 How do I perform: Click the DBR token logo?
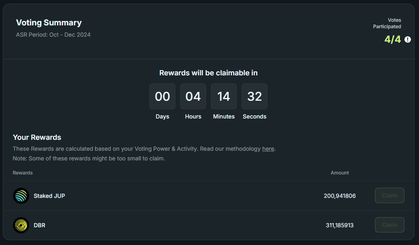pyautogui.click(x=21, y=225)
